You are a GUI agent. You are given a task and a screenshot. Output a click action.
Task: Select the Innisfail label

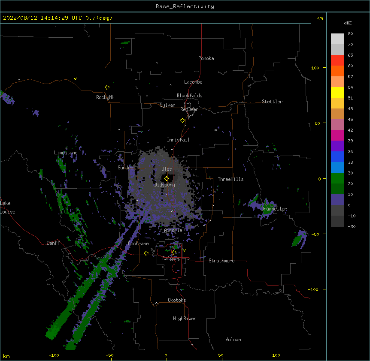click(178, 140)
